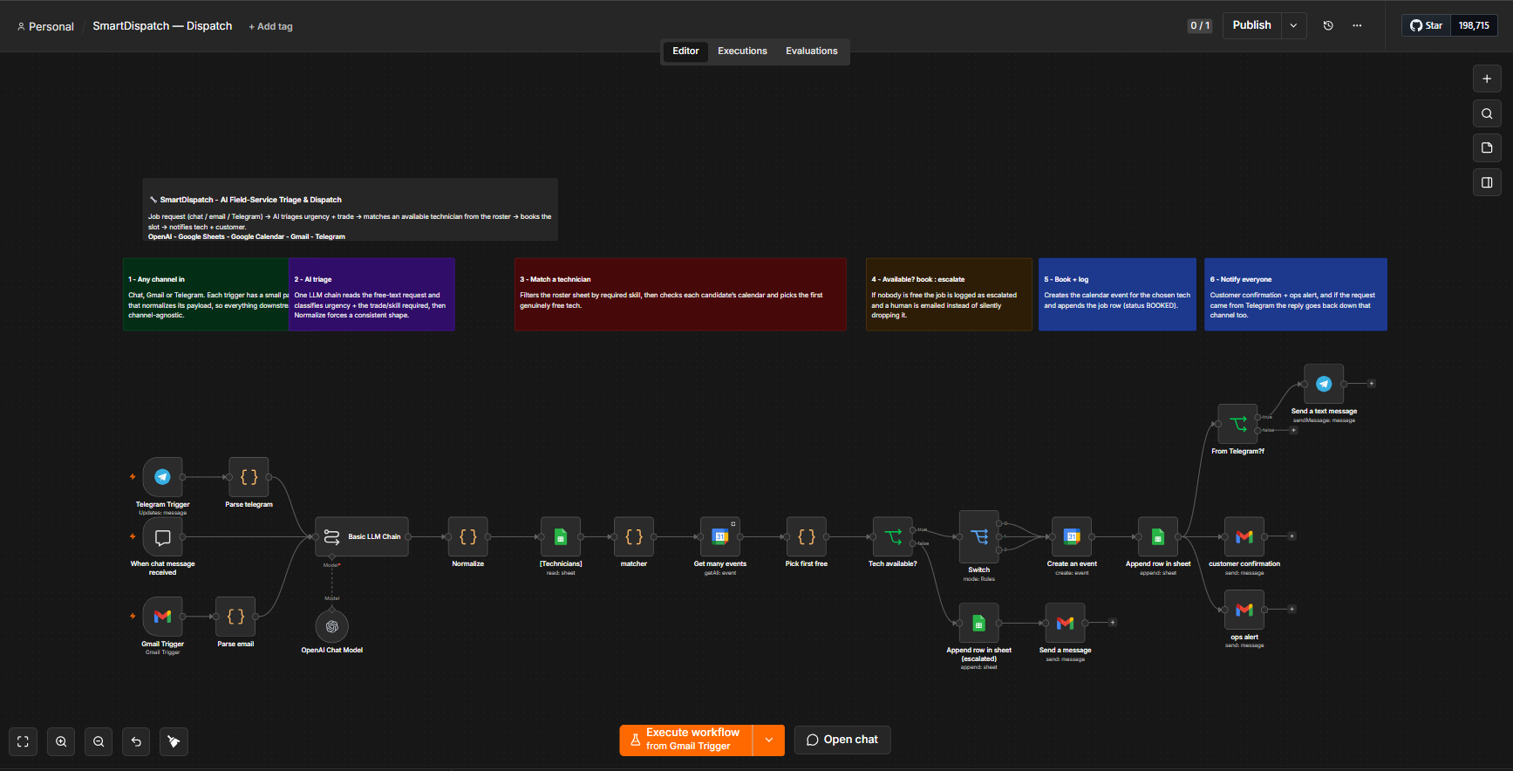Zoom out on the canvas

[x=99, y=741]
